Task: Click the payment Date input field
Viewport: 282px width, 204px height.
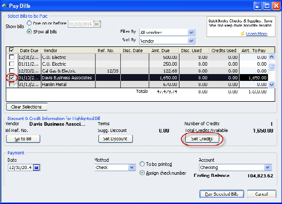Action: [20, 167]
